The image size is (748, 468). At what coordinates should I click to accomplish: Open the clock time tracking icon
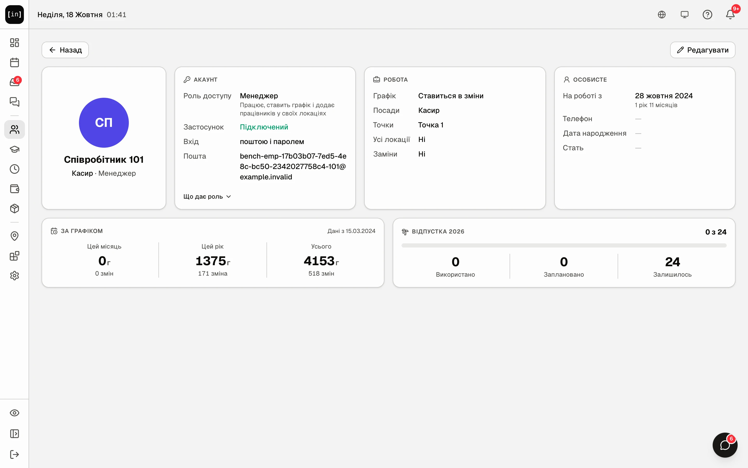click(15, 169)
